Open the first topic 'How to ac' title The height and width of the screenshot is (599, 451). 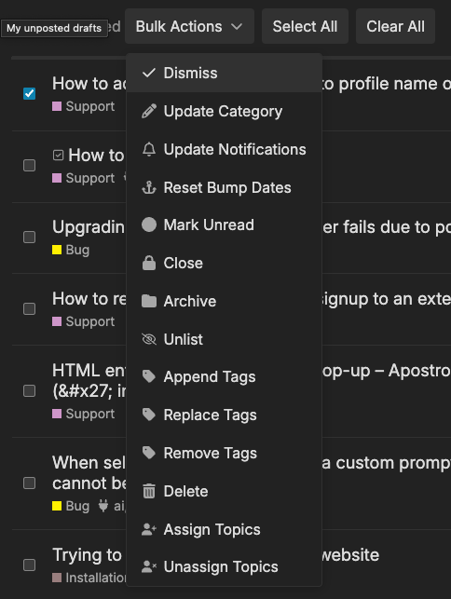pos(89,84)
